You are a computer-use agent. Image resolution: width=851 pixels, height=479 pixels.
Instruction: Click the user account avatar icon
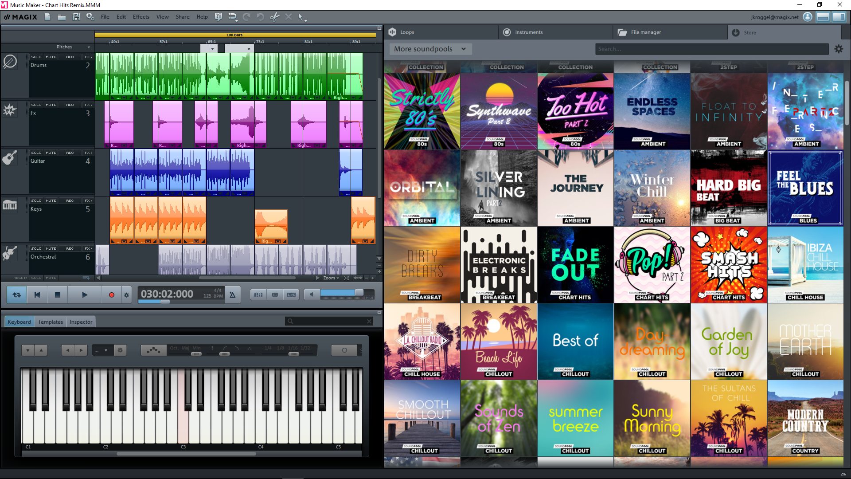(808, 17)
